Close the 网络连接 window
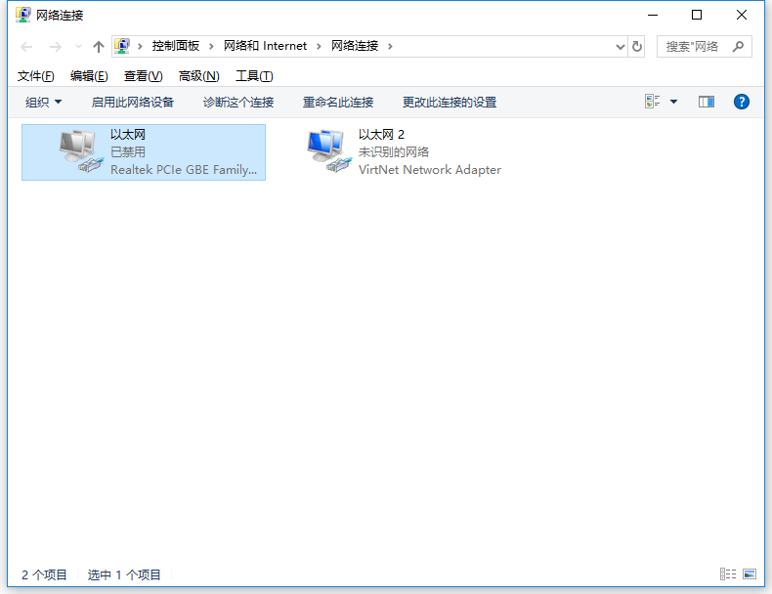772x594 pixels. point(742,15)
